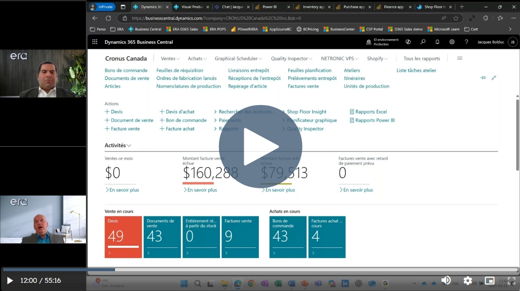Open browser extensions icon
The width and height of the screenshot is (520, 291).
coord(486,18)
